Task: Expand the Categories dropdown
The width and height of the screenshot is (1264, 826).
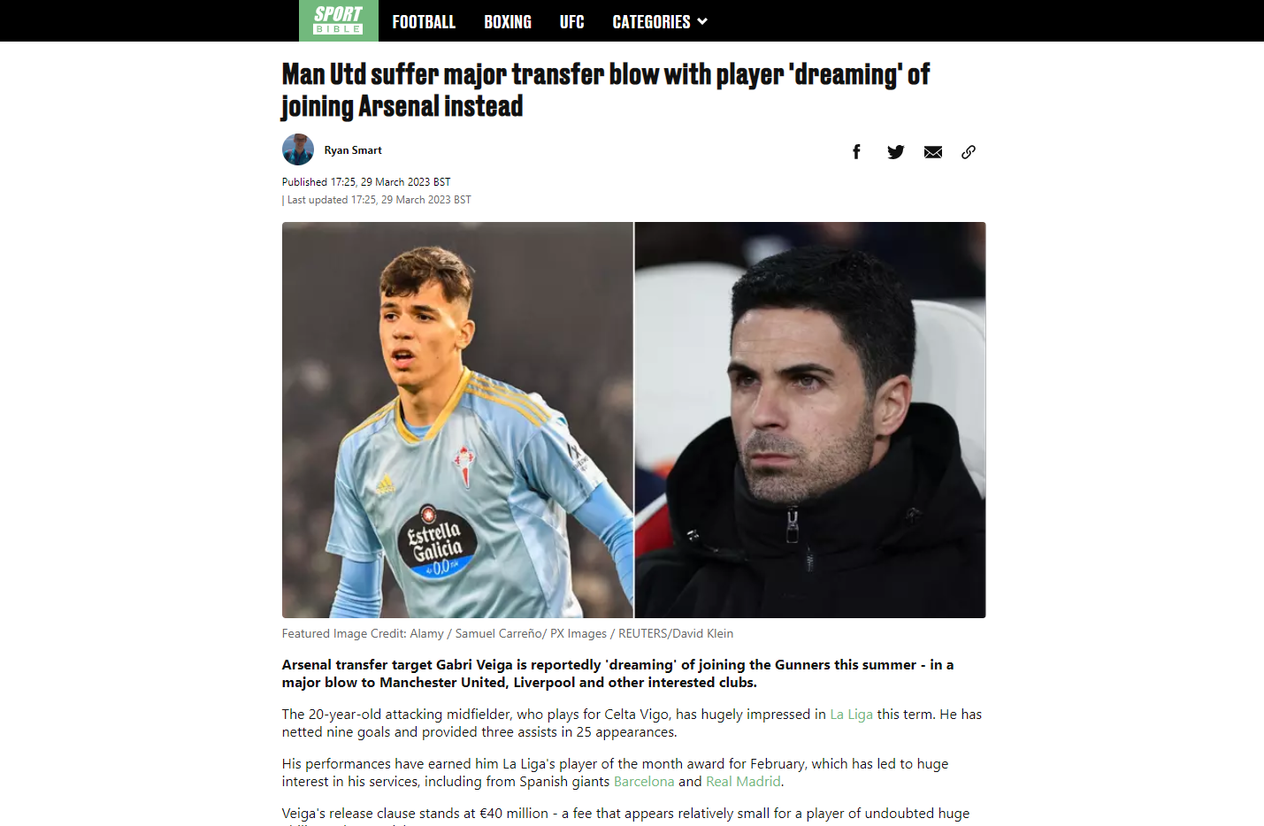Action: (x=660, y=21)
